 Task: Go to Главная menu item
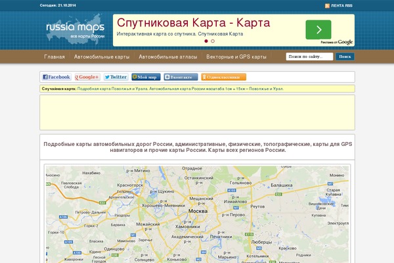coord(55,57)
